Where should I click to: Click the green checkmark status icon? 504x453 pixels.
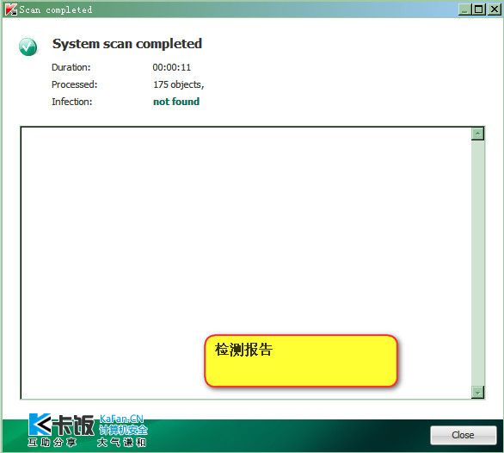(28, 47)
